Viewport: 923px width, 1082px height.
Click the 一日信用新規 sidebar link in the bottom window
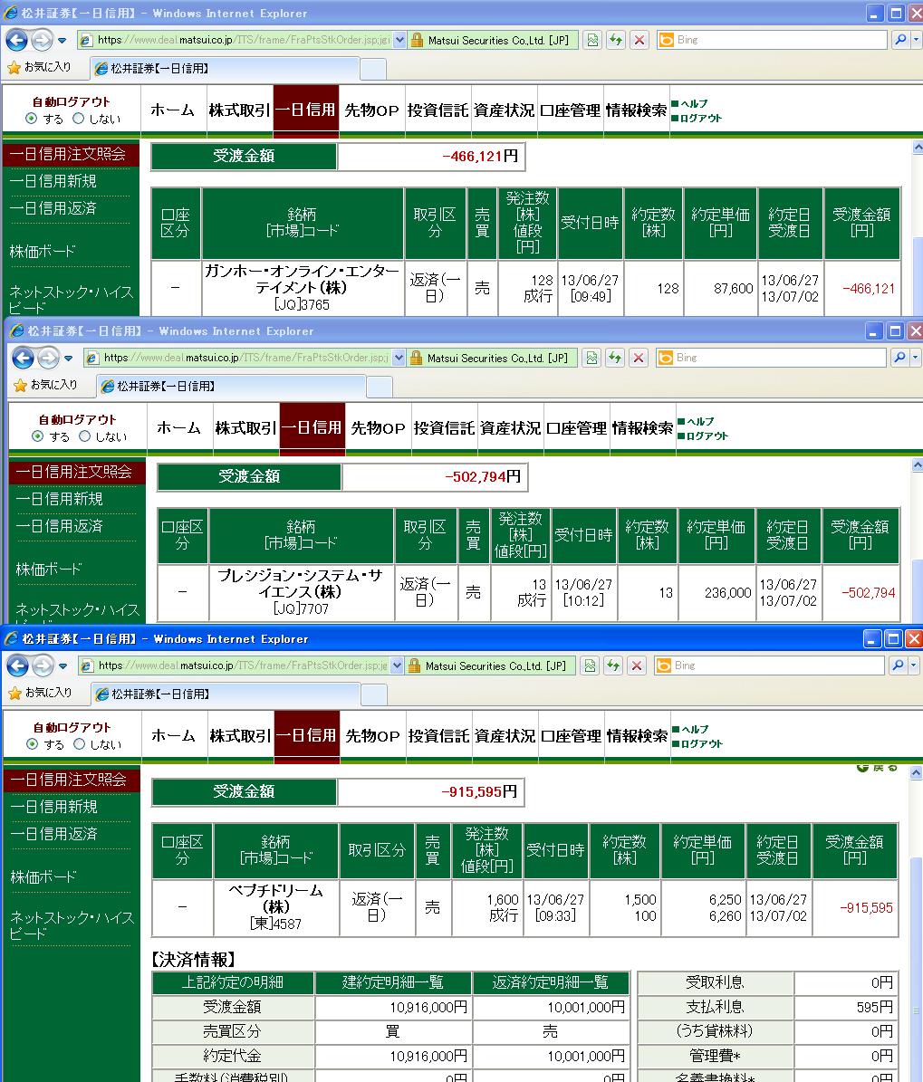tap(53, 806)
